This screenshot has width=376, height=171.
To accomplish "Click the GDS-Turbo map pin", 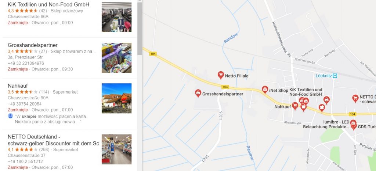I will (x=354, y=127).
